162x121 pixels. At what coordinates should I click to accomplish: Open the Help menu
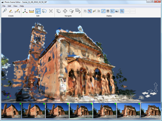pyautogui.click(x=22, y=6)
